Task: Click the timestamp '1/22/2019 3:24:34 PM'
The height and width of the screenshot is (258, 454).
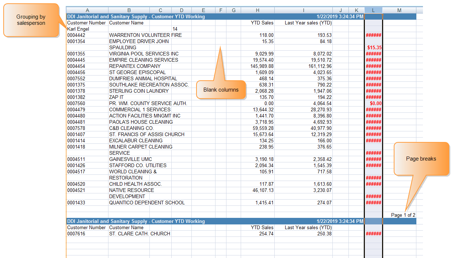Action: [x=340, y=16]
